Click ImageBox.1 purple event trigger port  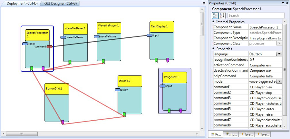pyautogui.click(x=180, y=111)
